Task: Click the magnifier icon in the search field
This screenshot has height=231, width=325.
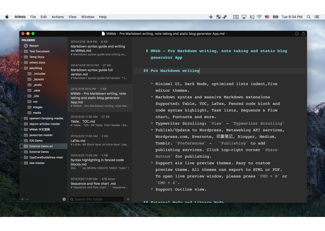Action: pos(72,199)
